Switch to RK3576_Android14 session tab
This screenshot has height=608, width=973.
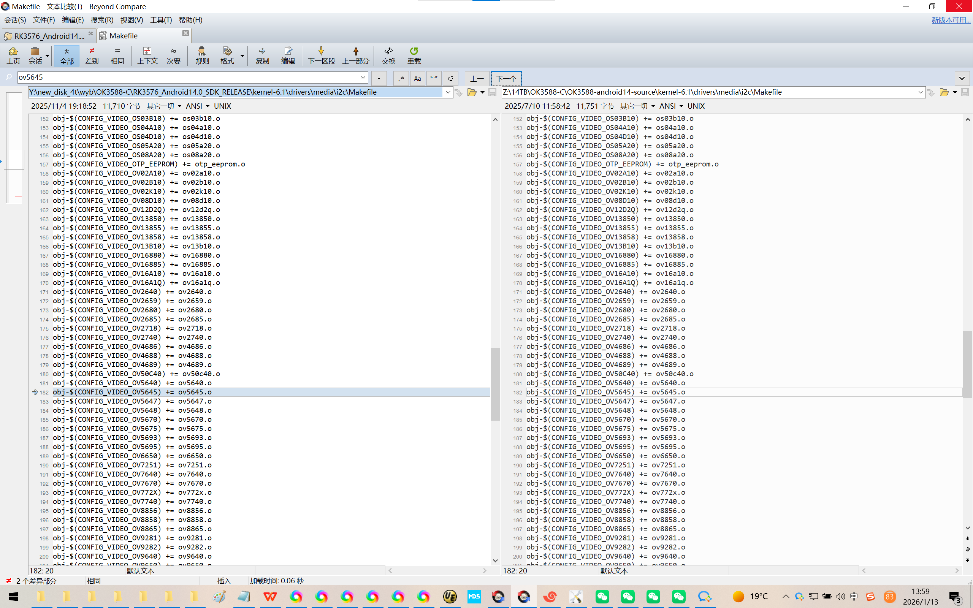[48, 36]
